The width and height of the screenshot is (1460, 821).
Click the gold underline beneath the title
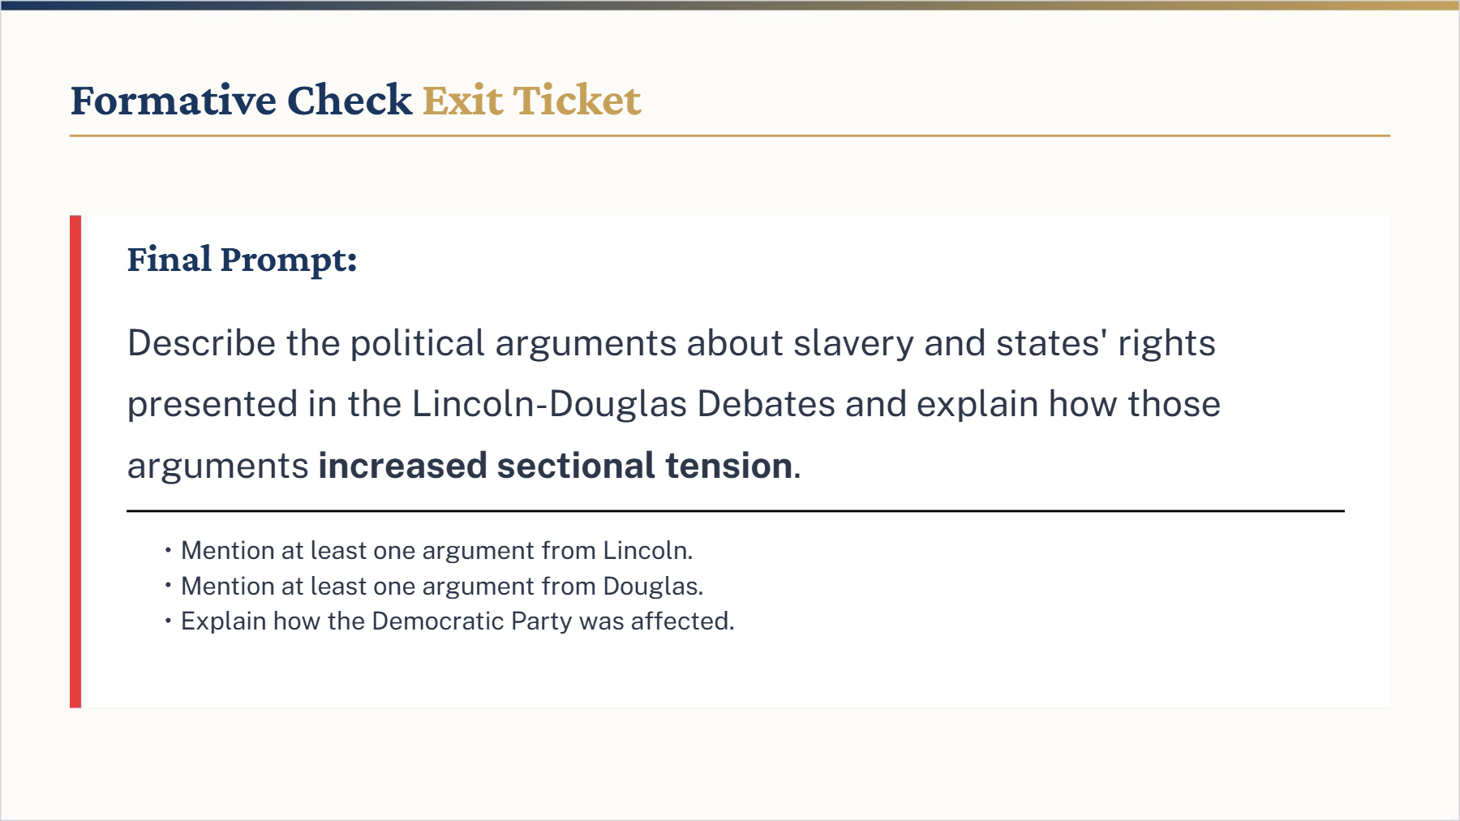[x=730, y=136]
